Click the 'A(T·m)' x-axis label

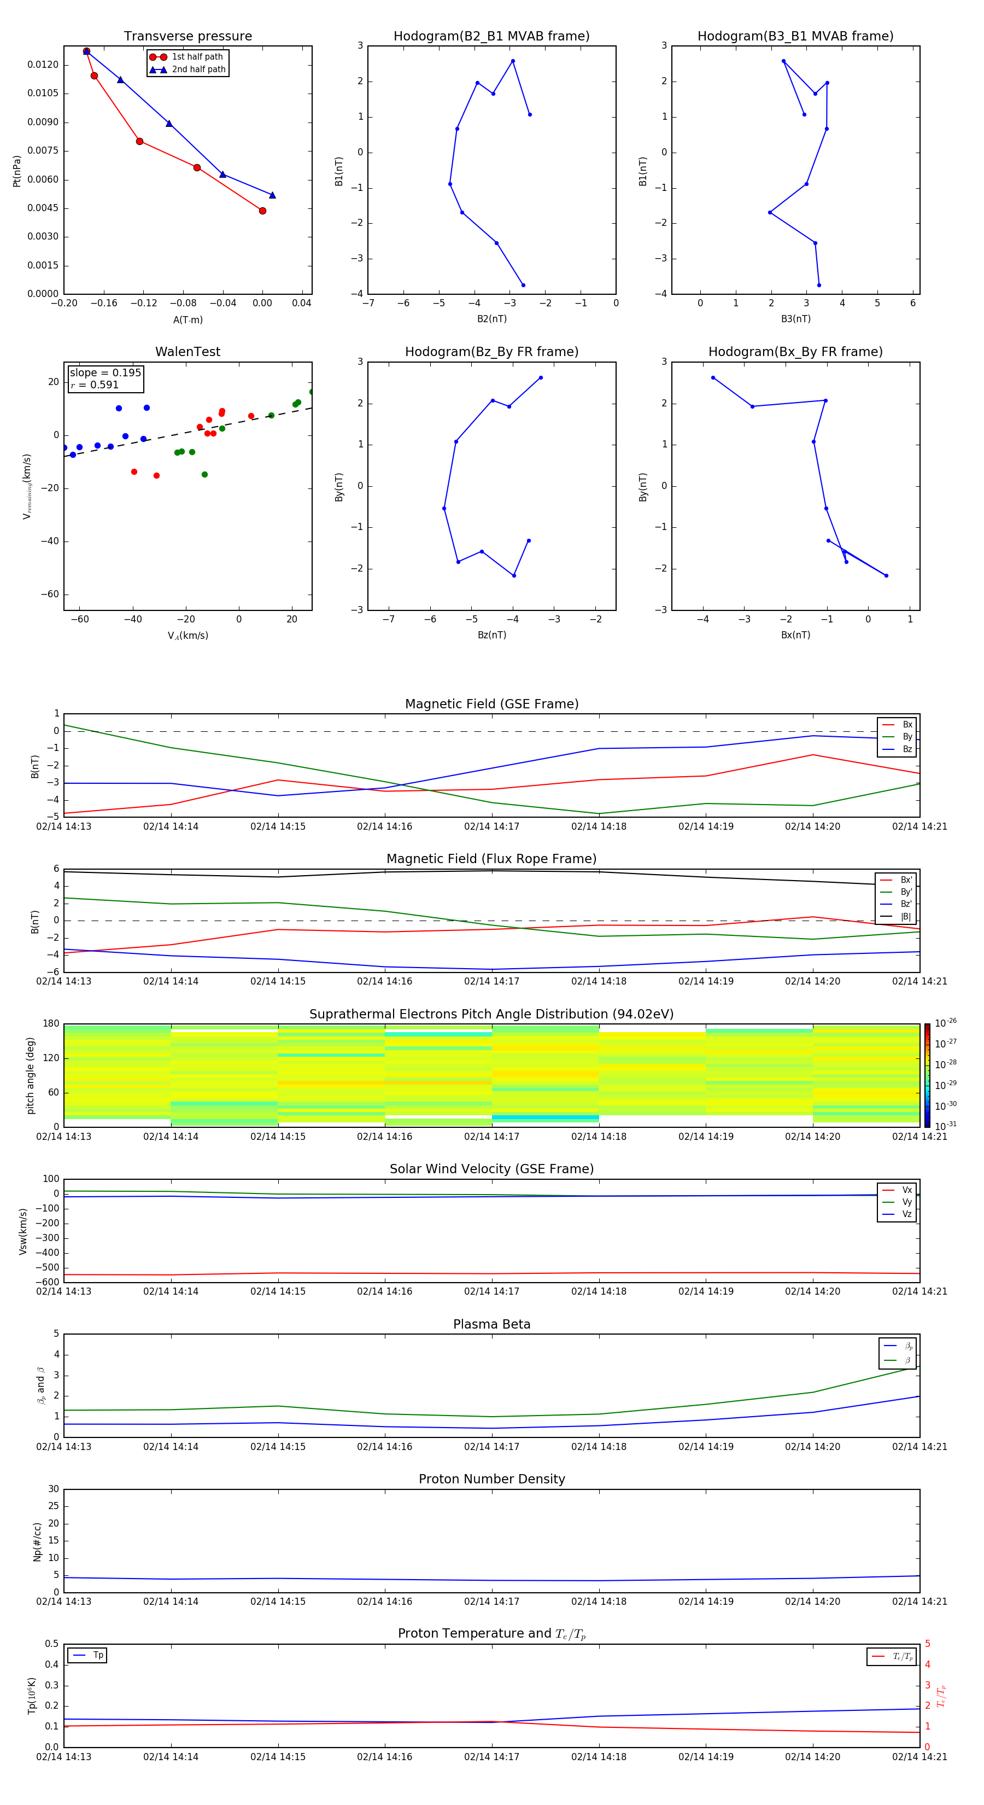click(x=188, y=319)
